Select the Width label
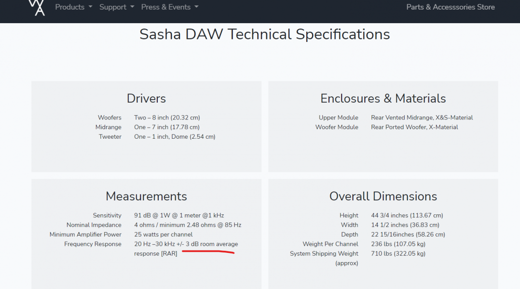Viewport: 520px width, 289px height. click(350, 225)
